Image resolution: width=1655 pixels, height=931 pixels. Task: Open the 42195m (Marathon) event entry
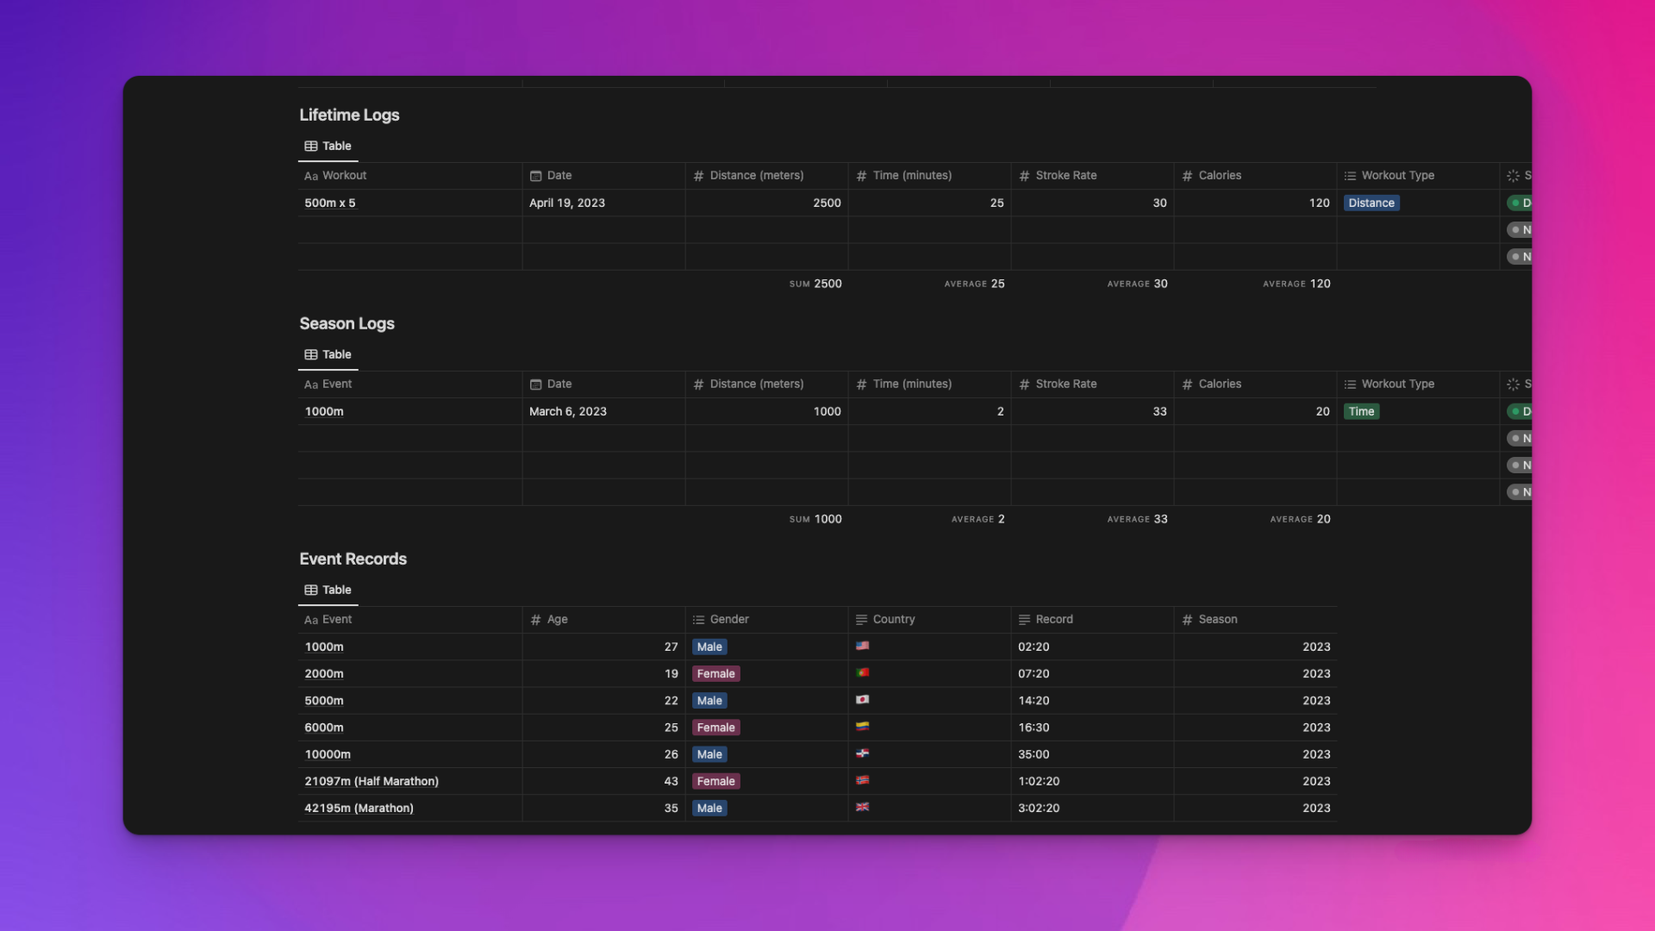359,808
